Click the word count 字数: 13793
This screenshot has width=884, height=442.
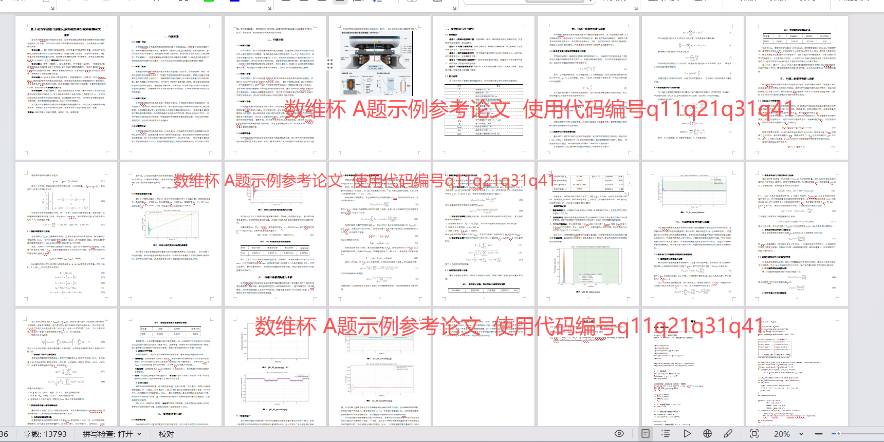pyautogui.click(x=45, y=434)
